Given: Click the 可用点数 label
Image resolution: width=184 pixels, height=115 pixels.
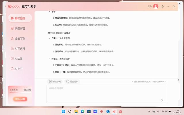Looking at the screenshot, I should pyautogui.click(x=14, y=90).
